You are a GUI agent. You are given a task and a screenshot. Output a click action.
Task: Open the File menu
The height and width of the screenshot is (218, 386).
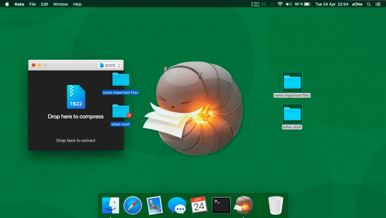click(32, 4)
